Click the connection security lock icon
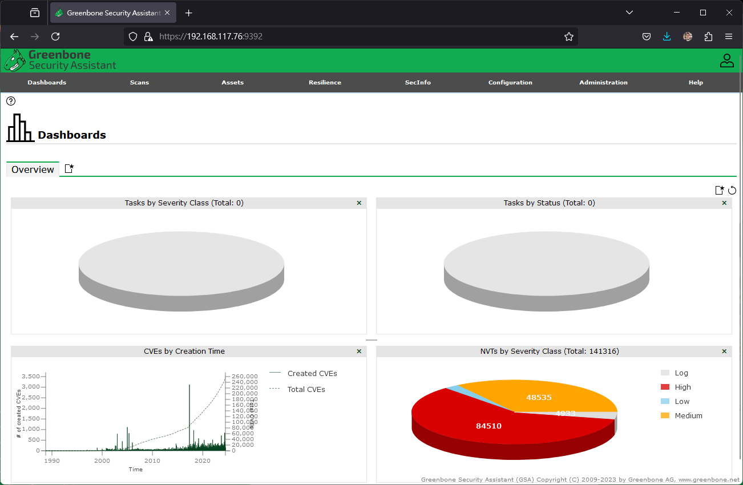This screenshot has height=485, width=743. (x=148, y=37)
